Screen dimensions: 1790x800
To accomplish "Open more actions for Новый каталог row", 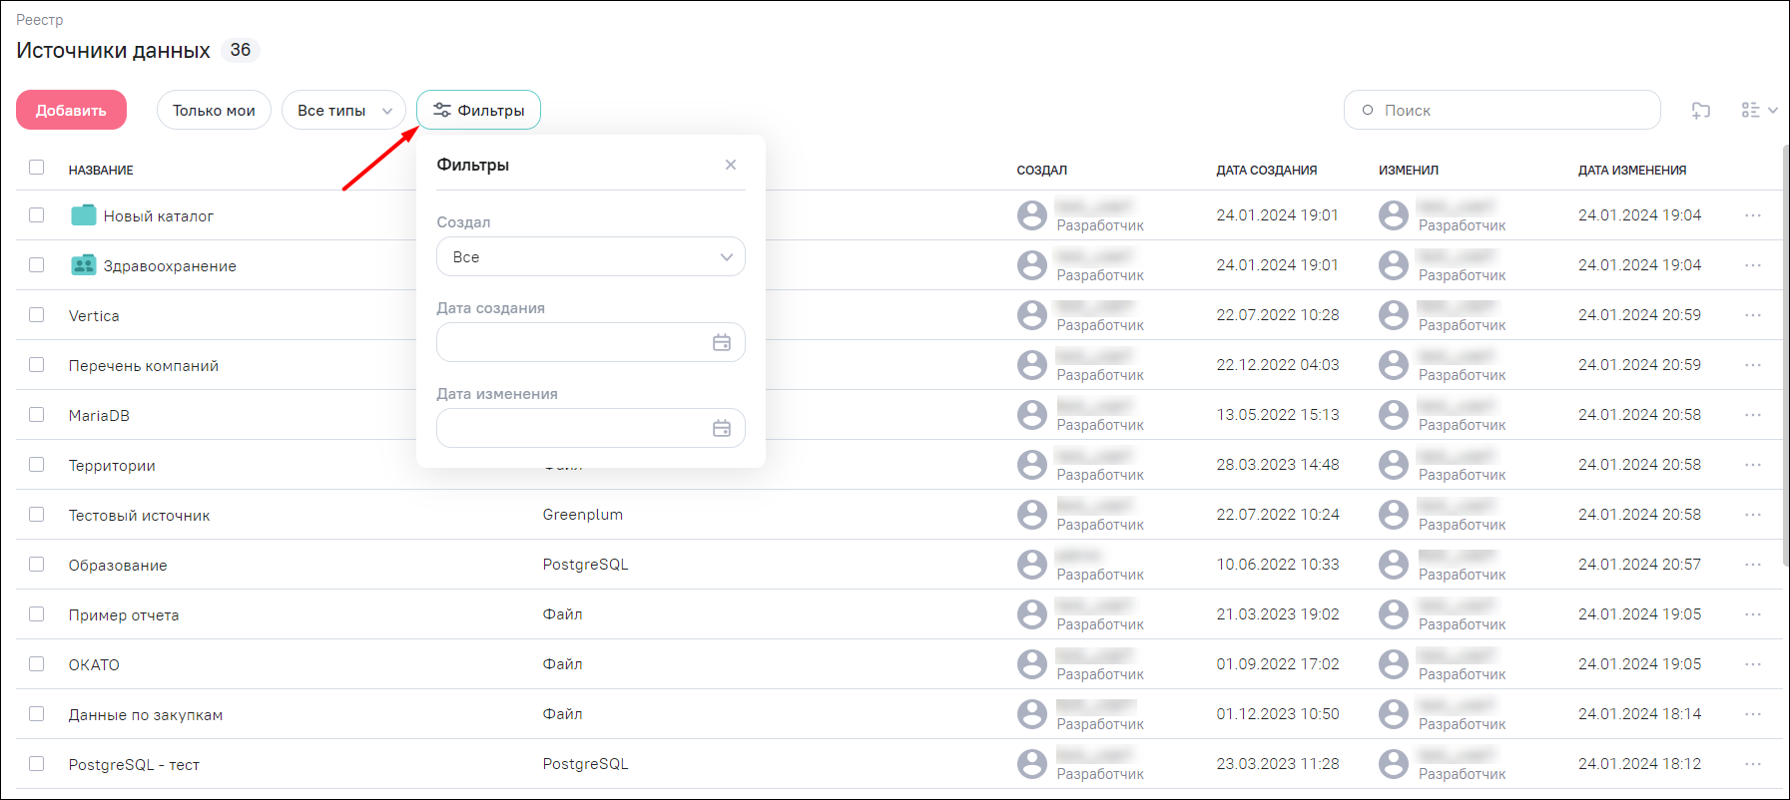I will coord(1753,215).
